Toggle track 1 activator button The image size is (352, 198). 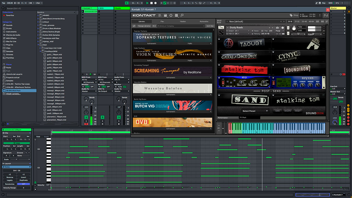[x=86, y=117]
